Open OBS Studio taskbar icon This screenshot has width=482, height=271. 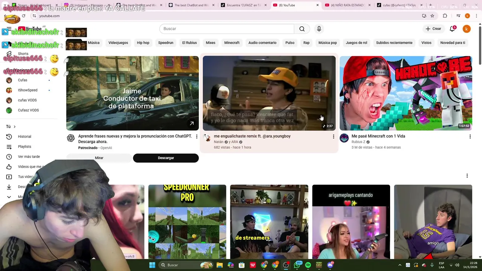pos(286,265)
